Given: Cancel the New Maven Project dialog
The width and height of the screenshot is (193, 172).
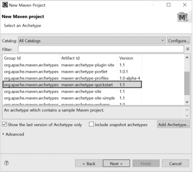Looking at the screenshot, I should 175,164.
